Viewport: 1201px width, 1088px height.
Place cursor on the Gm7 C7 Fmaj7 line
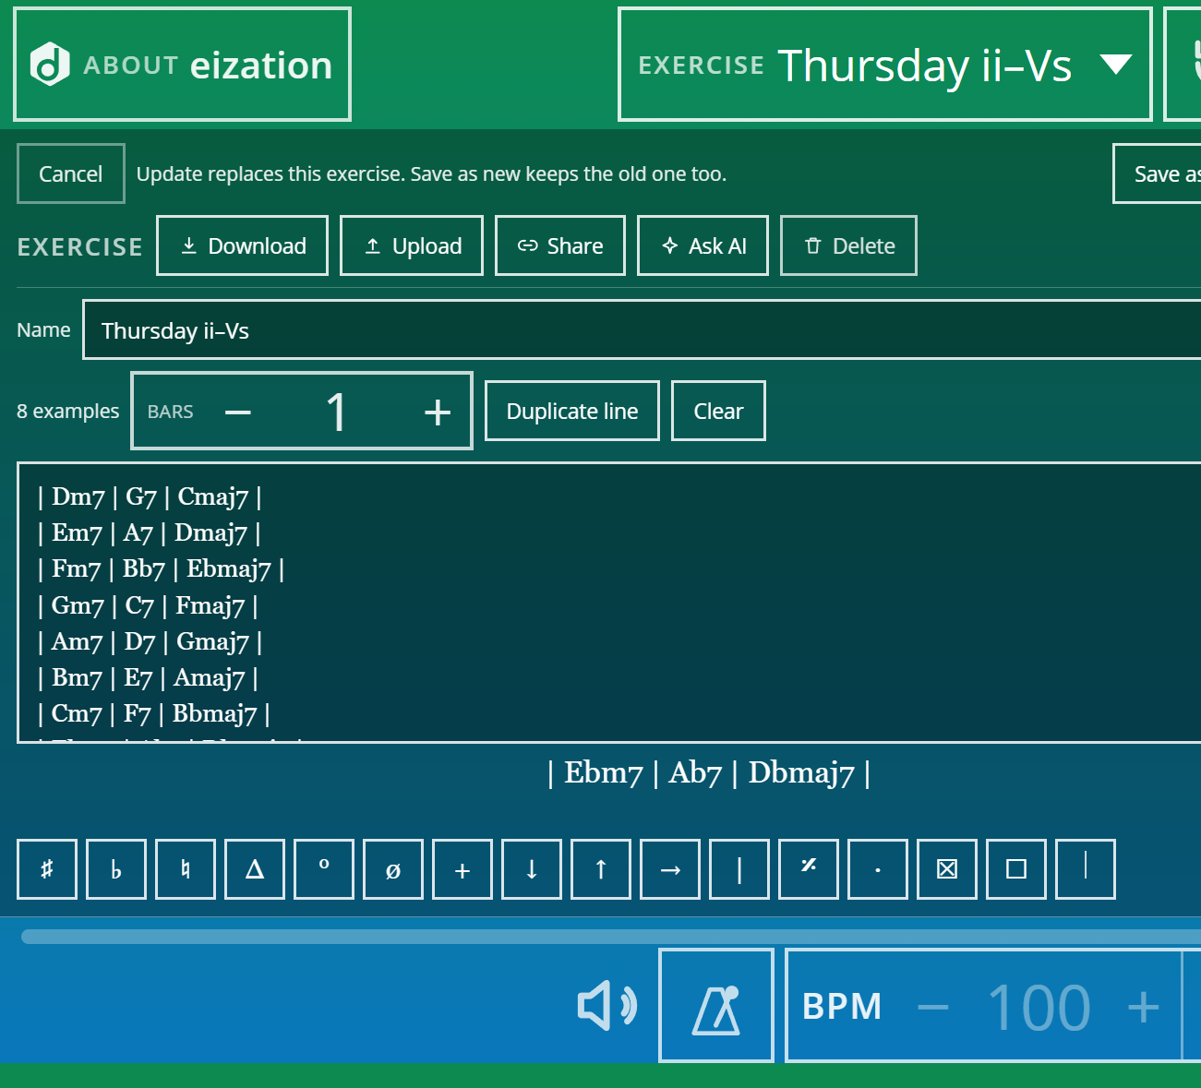pos(148,605)
